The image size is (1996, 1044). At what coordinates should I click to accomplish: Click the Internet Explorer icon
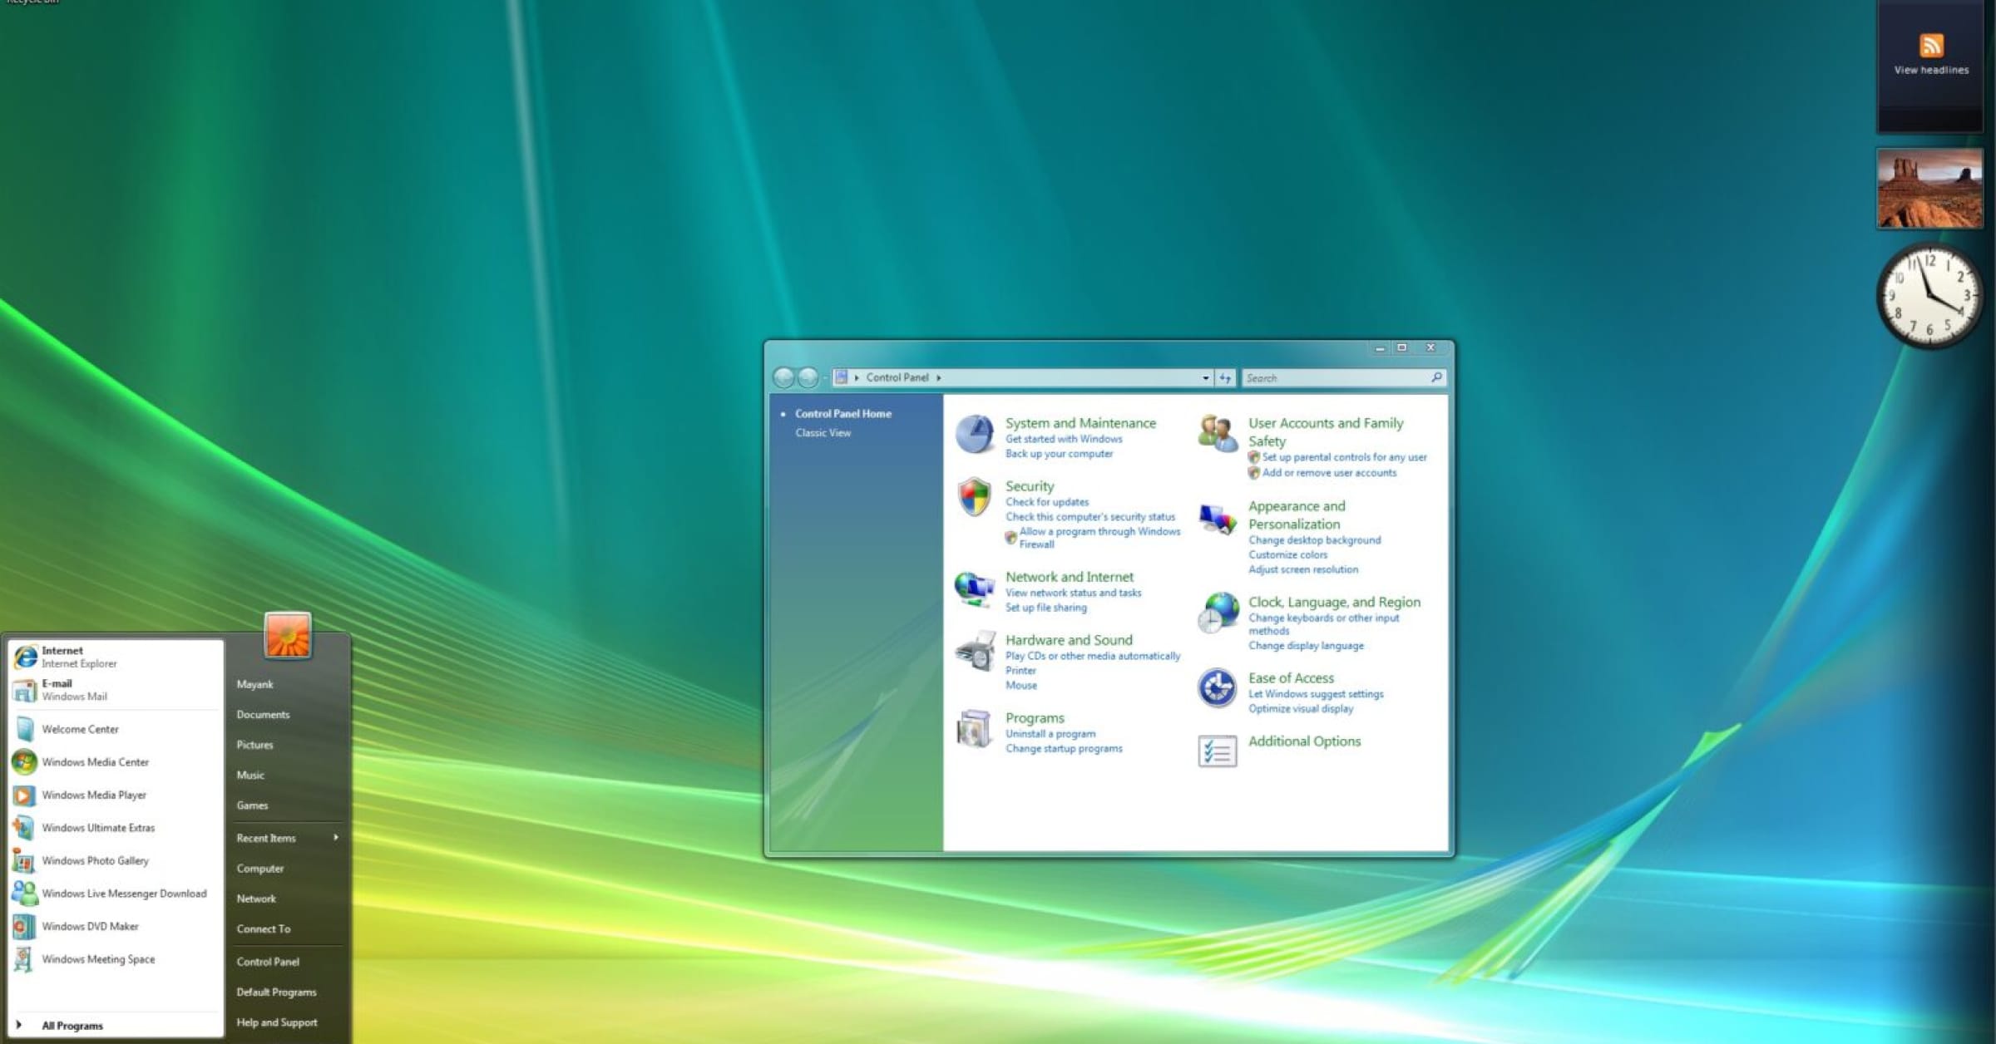click(x=26, y=657)
